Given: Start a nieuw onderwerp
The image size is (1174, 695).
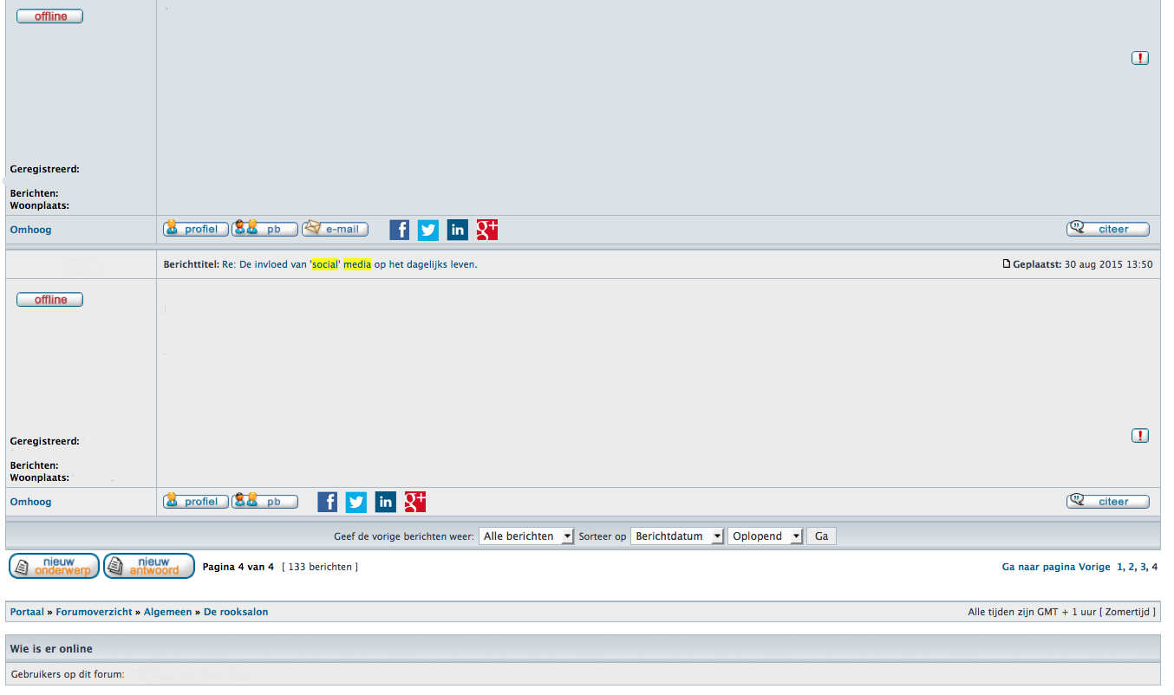Looking at the screenshot, I should pyautogui.click(x=54, y=567).
